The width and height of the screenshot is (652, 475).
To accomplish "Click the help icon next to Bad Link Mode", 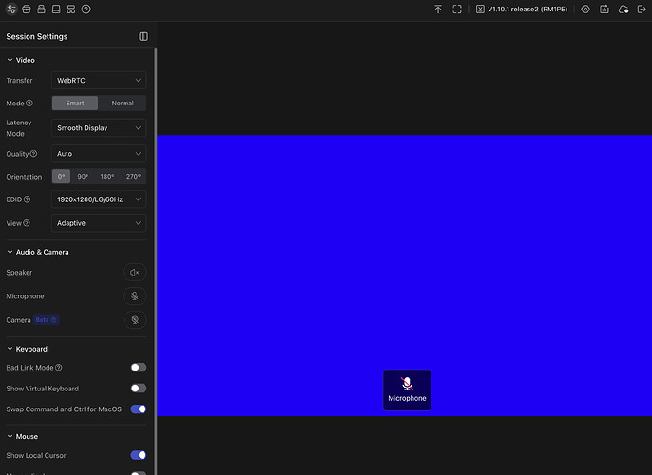I will tap(59, 368).
